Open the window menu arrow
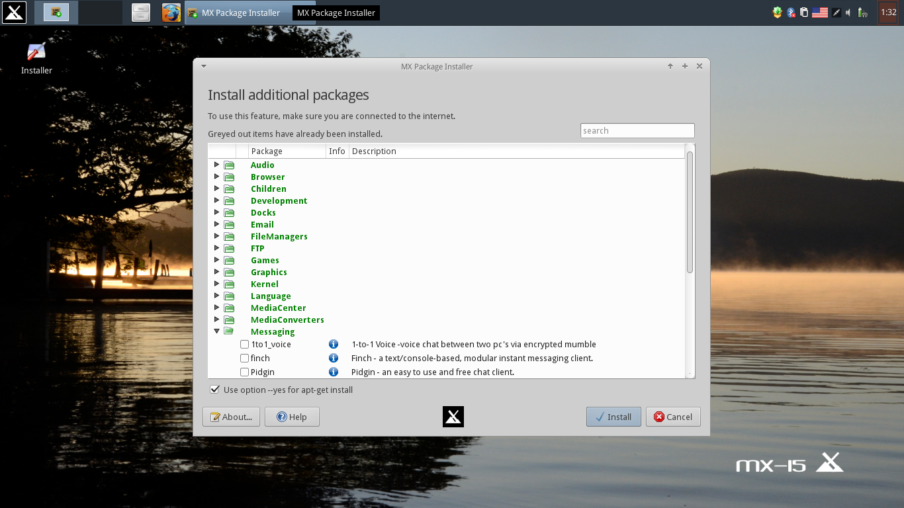Screen dimensions: 904x508 [x=203, y=66]
